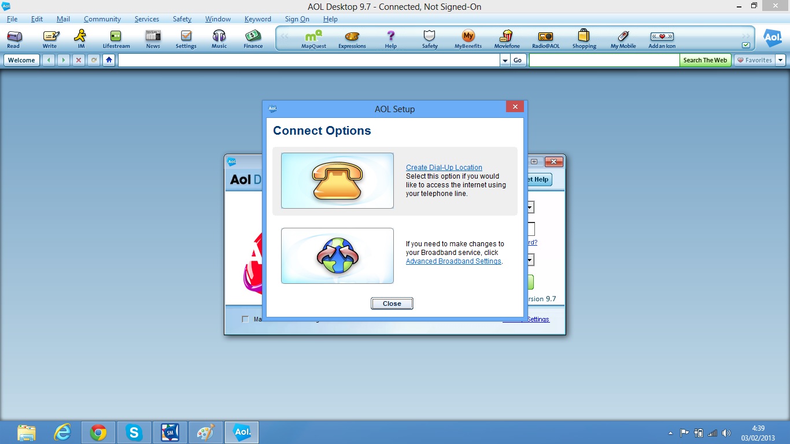
Task: Open the Safety shield icon
Action: (x=430, y=39)
